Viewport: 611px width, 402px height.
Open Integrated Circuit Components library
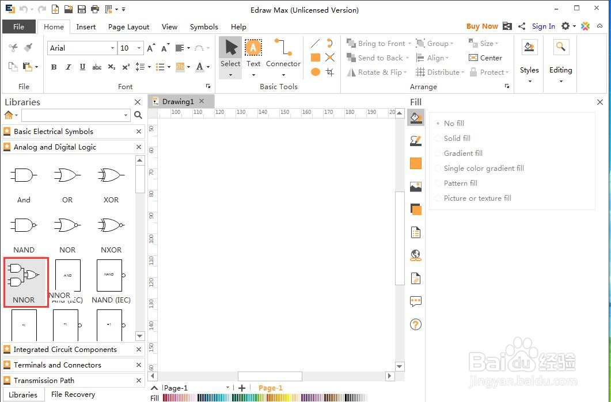[65, 349]
